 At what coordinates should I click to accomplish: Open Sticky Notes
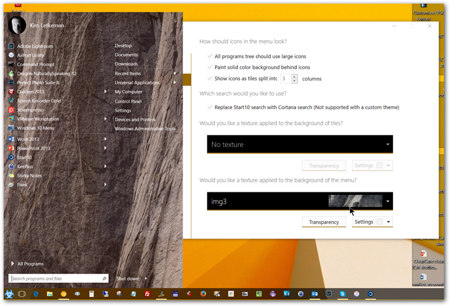click(x=29, y=176)
